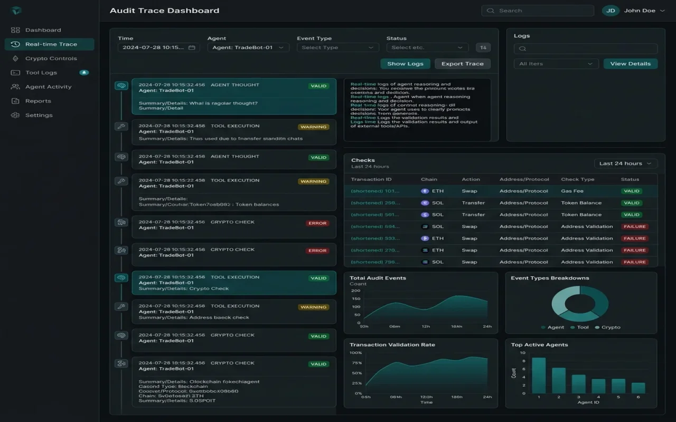The height and width of the screenshot is (422, 676).
Task: Open the Status 'Select etc.' dropdown
Action: click(427, 47)
